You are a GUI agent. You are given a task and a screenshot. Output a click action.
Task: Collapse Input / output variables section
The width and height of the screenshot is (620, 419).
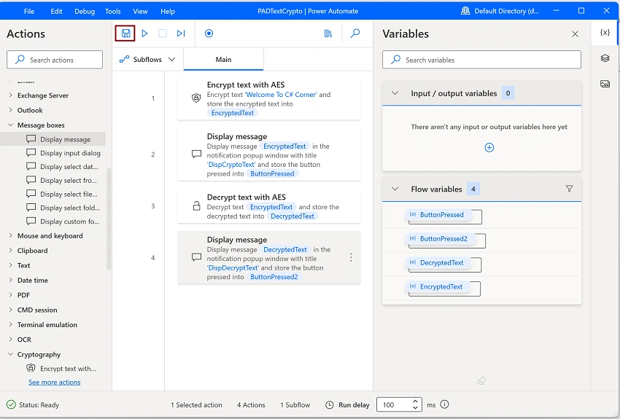[395, 93]
